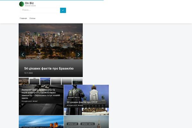Select the fifth slider thumbnail
Viewport: 192px width, 128px height.
pos(67,81)
